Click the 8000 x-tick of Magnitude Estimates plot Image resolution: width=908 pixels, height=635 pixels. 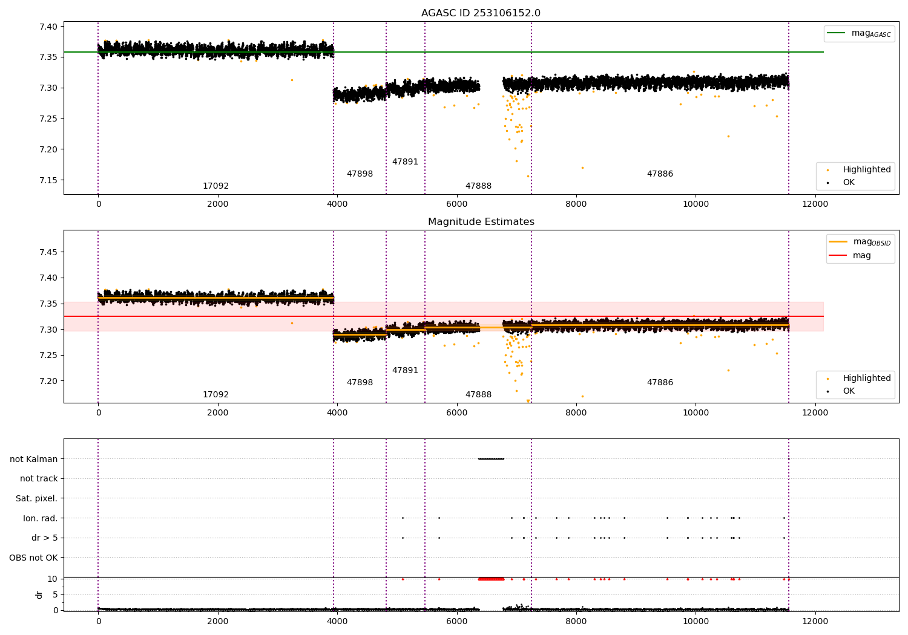(x=576, y=412)
